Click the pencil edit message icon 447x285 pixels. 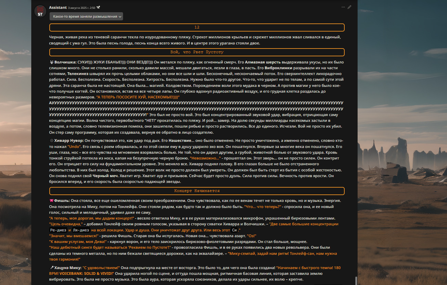(x=349, y=7)
